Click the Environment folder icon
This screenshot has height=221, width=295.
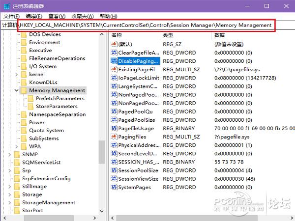(24, 42)
